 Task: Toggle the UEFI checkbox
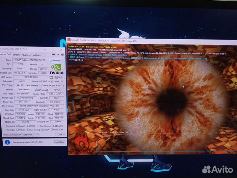57,77
